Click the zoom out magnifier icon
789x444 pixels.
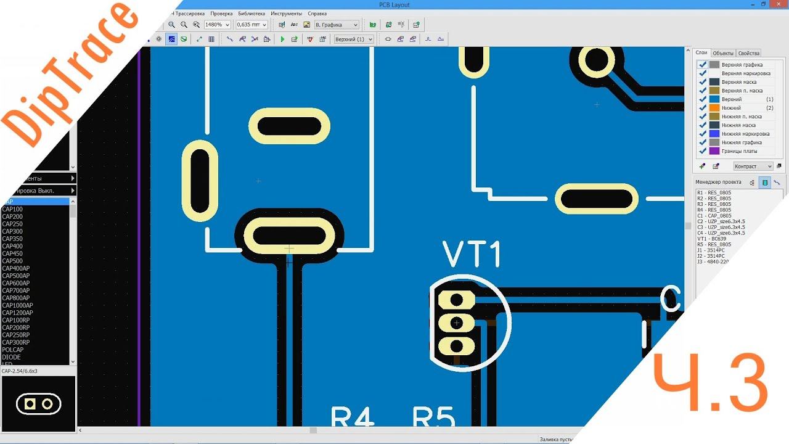click(x=184, y=25)
